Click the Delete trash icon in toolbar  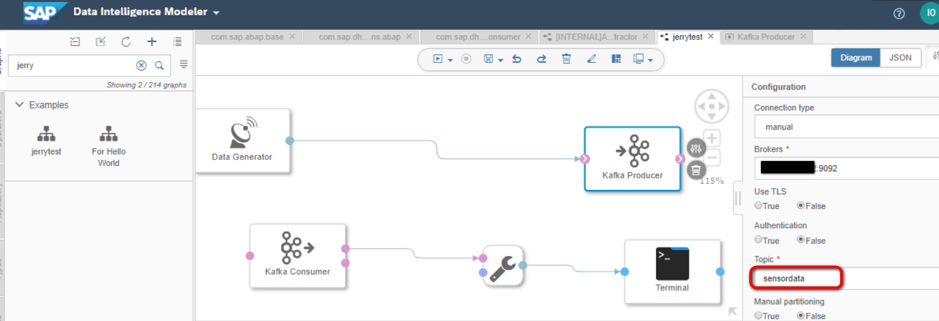pyautogui.click(x=566, y=59)
